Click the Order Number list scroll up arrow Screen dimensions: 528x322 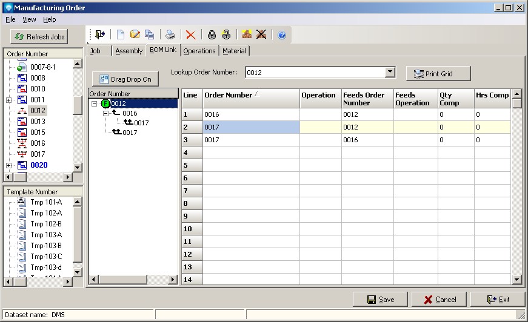pos(78,64)
